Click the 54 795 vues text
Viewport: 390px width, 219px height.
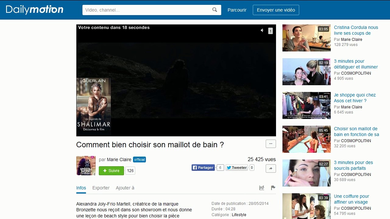[x=345, y=214]
